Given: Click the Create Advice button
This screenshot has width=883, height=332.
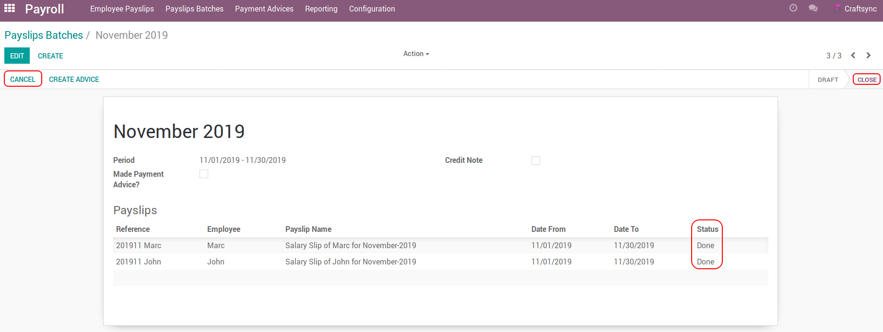Looking at the screenshot, I should tap(74, 80).
